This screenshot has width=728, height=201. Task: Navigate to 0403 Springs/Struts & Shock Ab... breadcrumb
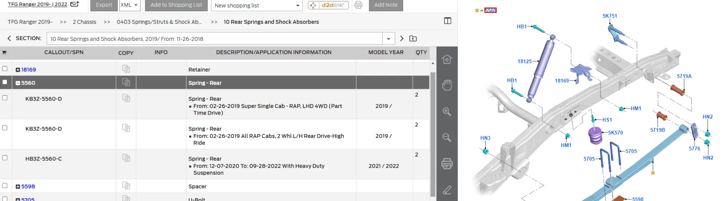pos(159,22)
